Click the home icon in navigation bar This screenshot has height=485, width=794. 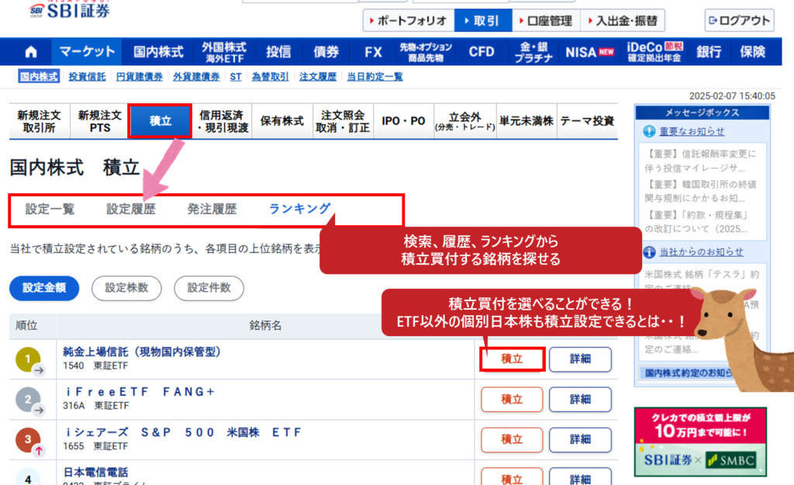coord(31,52)
